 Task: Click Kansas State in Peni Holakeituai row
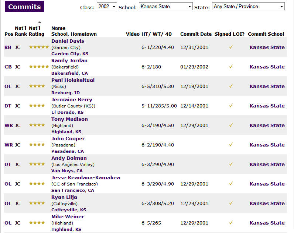[x=267, y=87]
